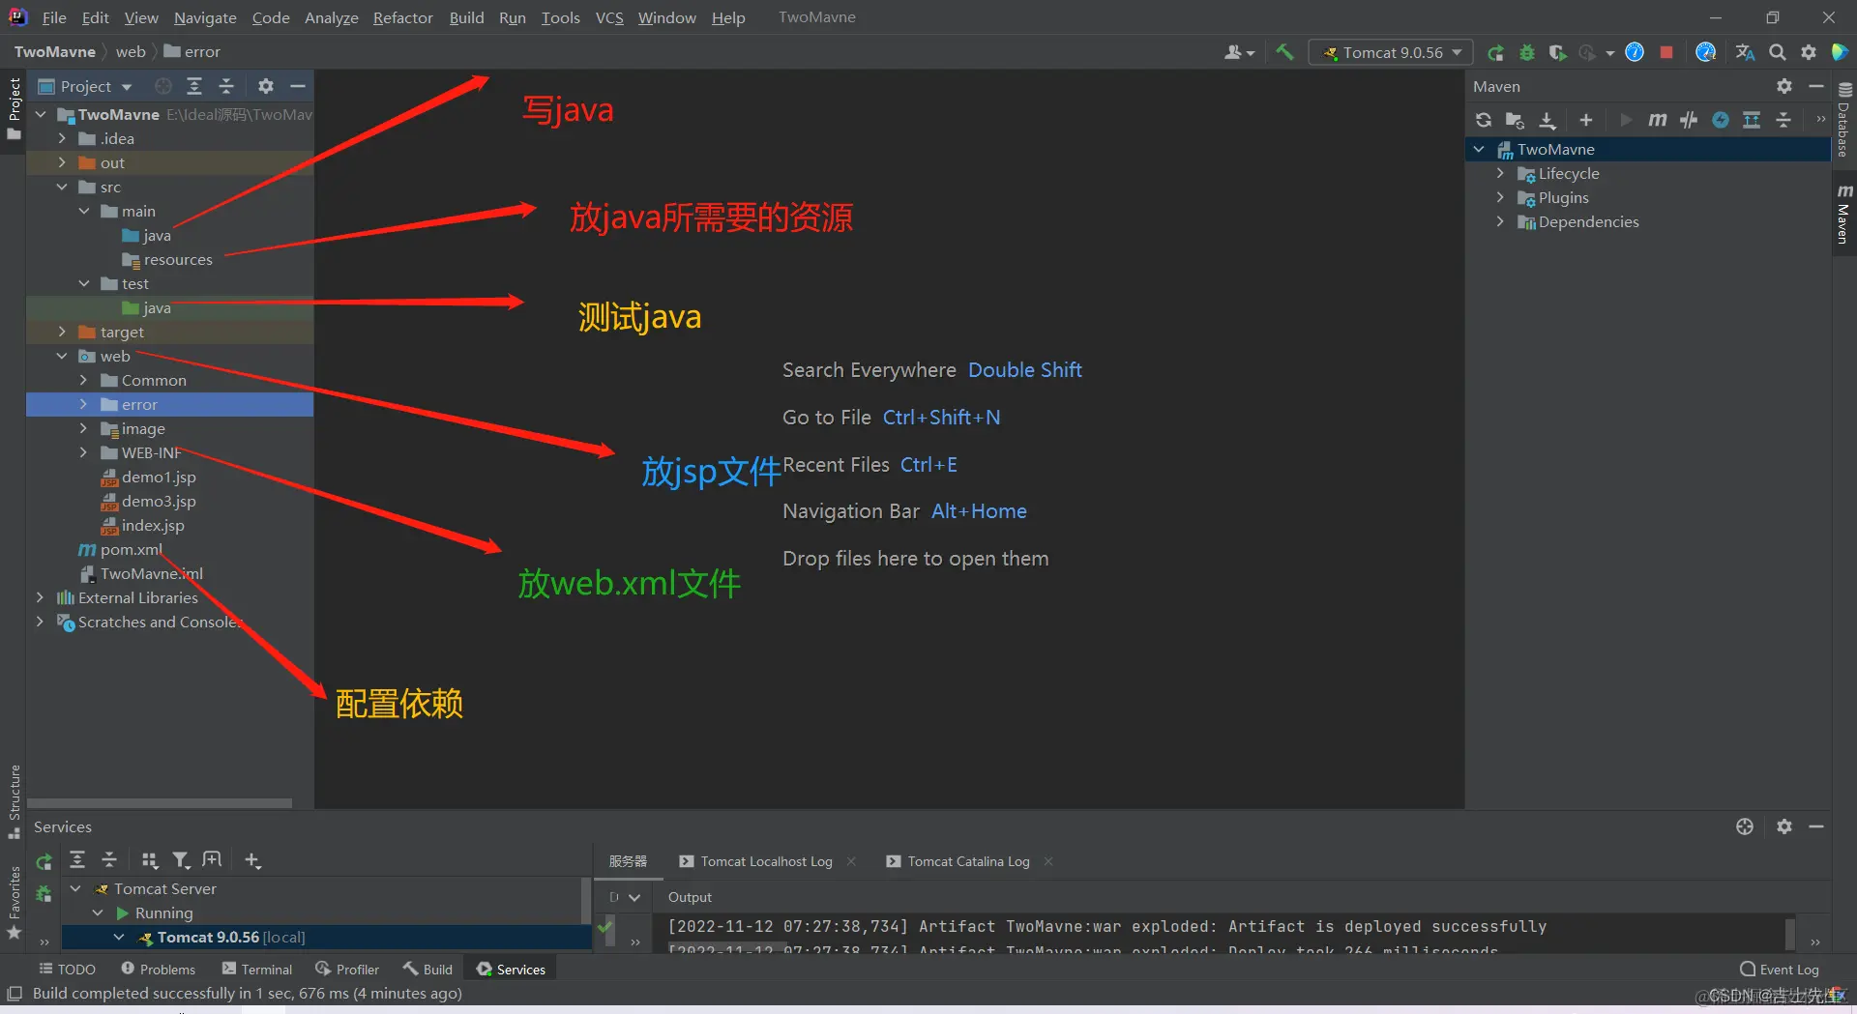Click the Generate Sources folder icon in Maven
The width and height of the screenshot is (1857, 1014).
click(1516, 120)
